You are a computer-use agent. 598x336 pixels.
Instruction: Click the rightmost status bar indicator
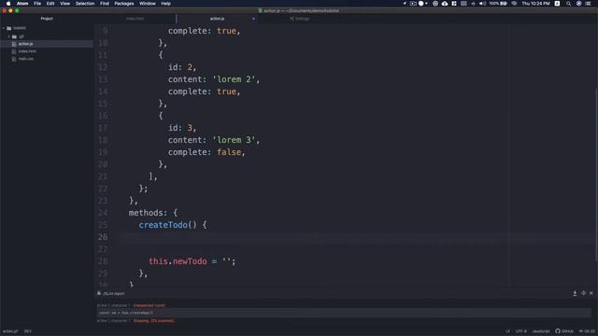pos(588,331)
